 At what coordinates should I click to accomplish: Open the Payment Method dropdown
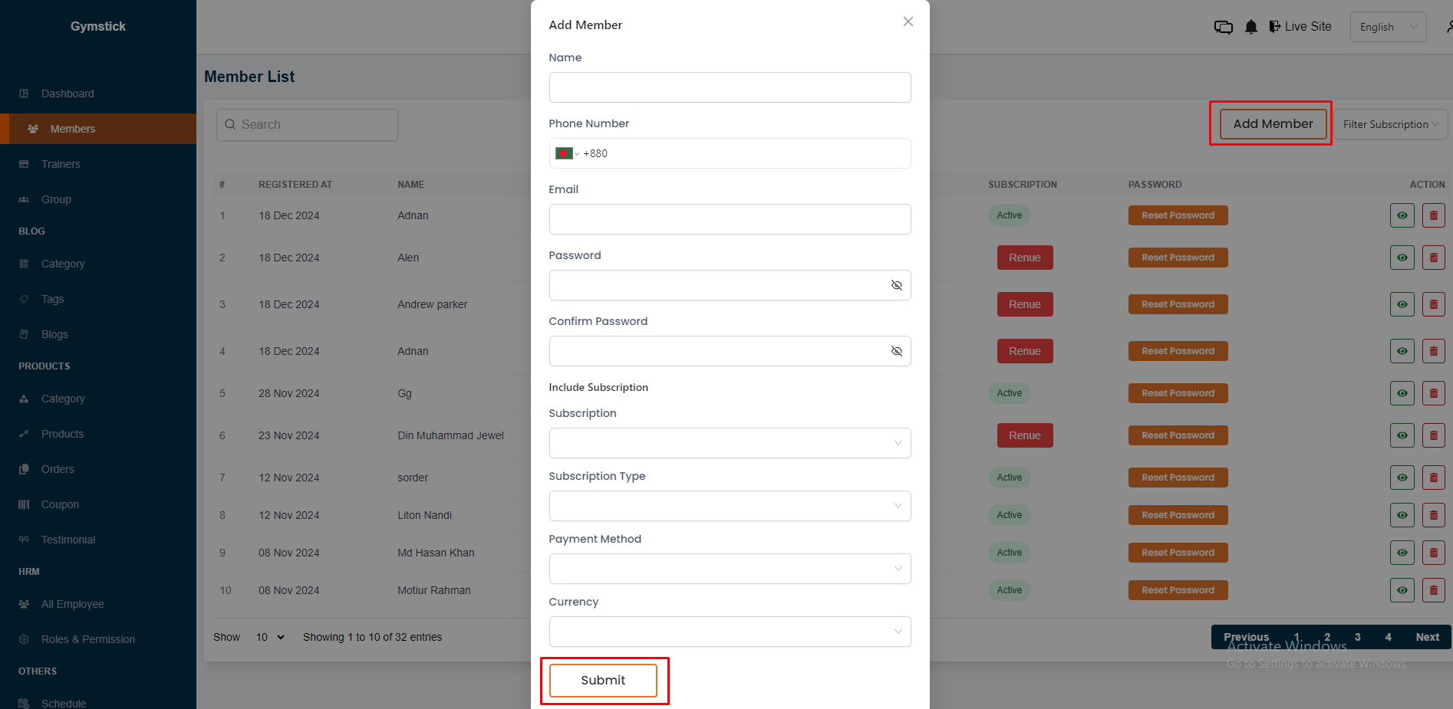click(730, 569)
